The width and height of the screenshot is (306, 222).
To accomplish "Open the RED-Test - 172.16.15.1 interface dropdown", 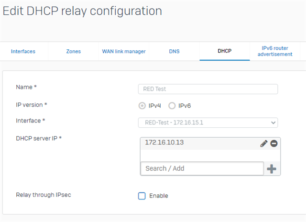I will pos(208,122).
